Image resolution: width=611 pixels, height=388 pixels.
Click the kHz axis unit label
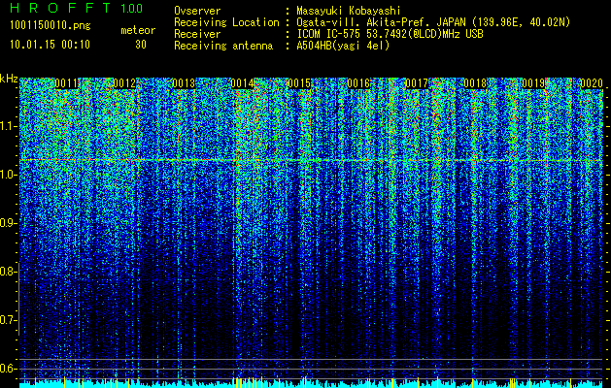[x=9, y=79]
